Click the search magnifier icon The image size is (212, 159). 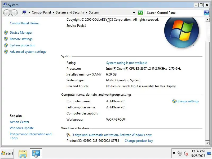[206, 13]
